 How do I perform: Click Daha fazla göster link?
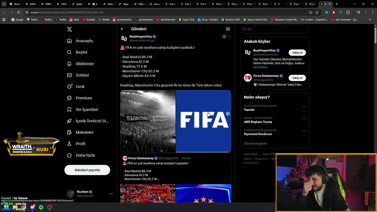coord(256,143)
